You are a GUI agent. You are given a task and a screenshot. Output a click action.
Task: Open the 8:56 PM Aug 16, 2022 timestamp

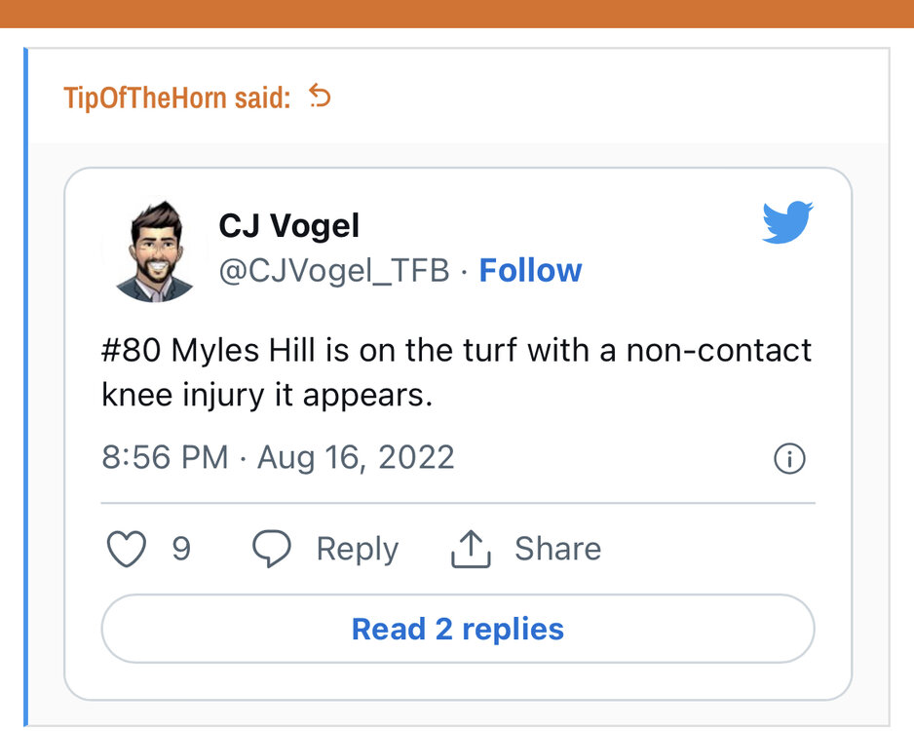pyautogui.click(x=278, y=457)
